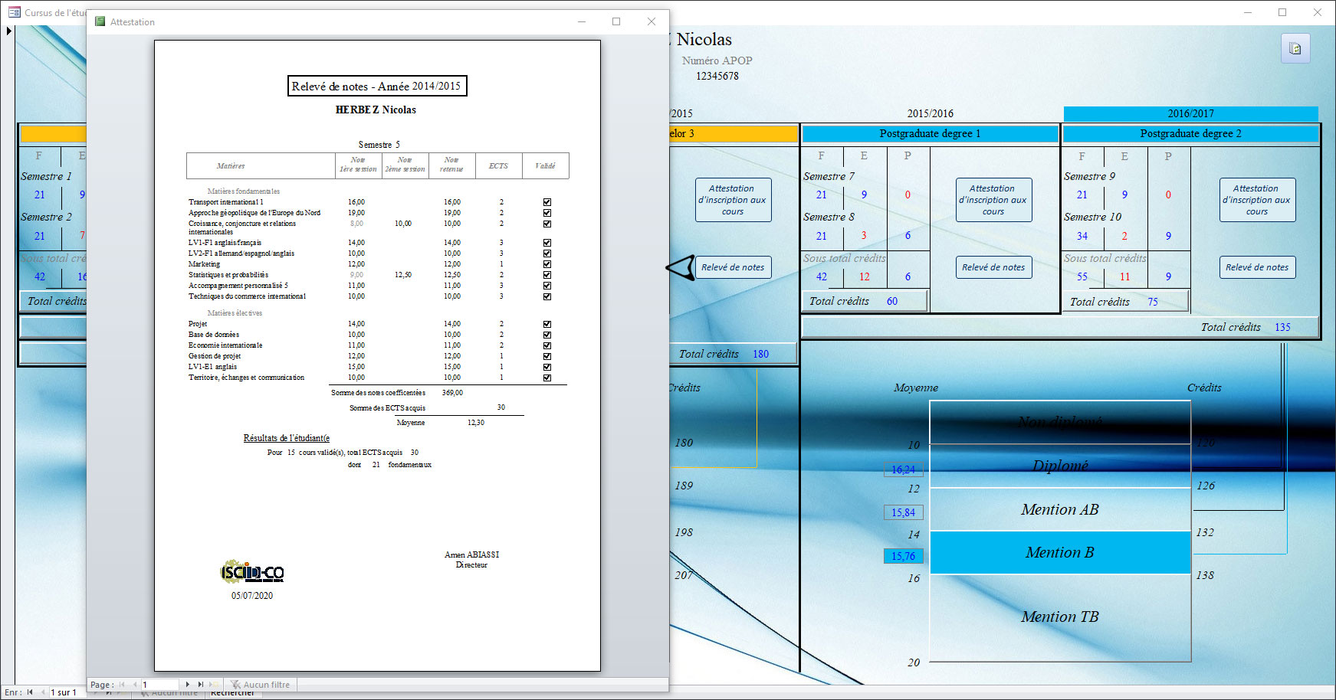Screen dimensions: 1336x700
Task: Go to previous record in Enr navigation
Action: [44, 692]
